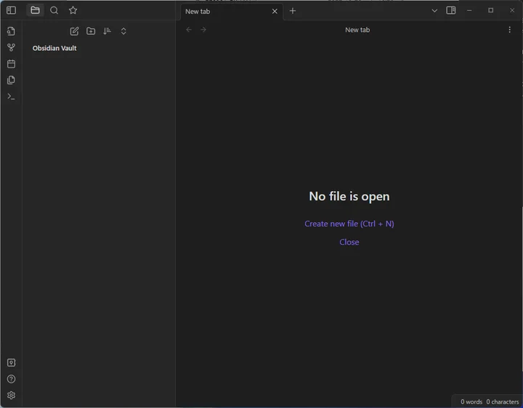Open the vault switcher icon

(11, 363)
